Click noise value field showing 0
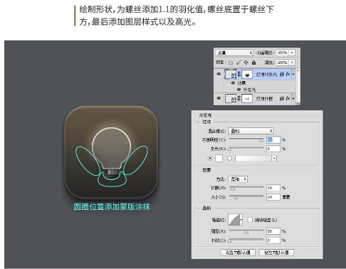This screenshot has width=346, height=269. tap(273, 149)
